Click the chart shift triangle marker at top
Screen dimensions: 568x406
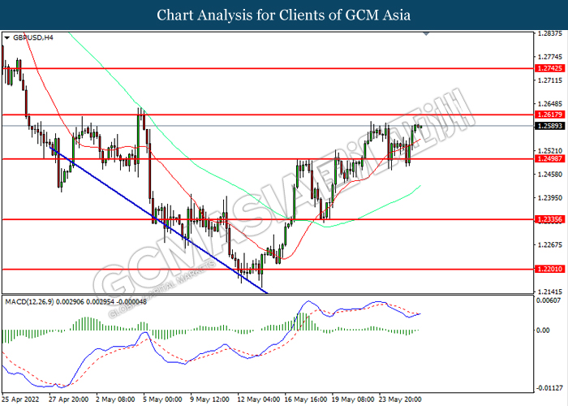point(426,34)
